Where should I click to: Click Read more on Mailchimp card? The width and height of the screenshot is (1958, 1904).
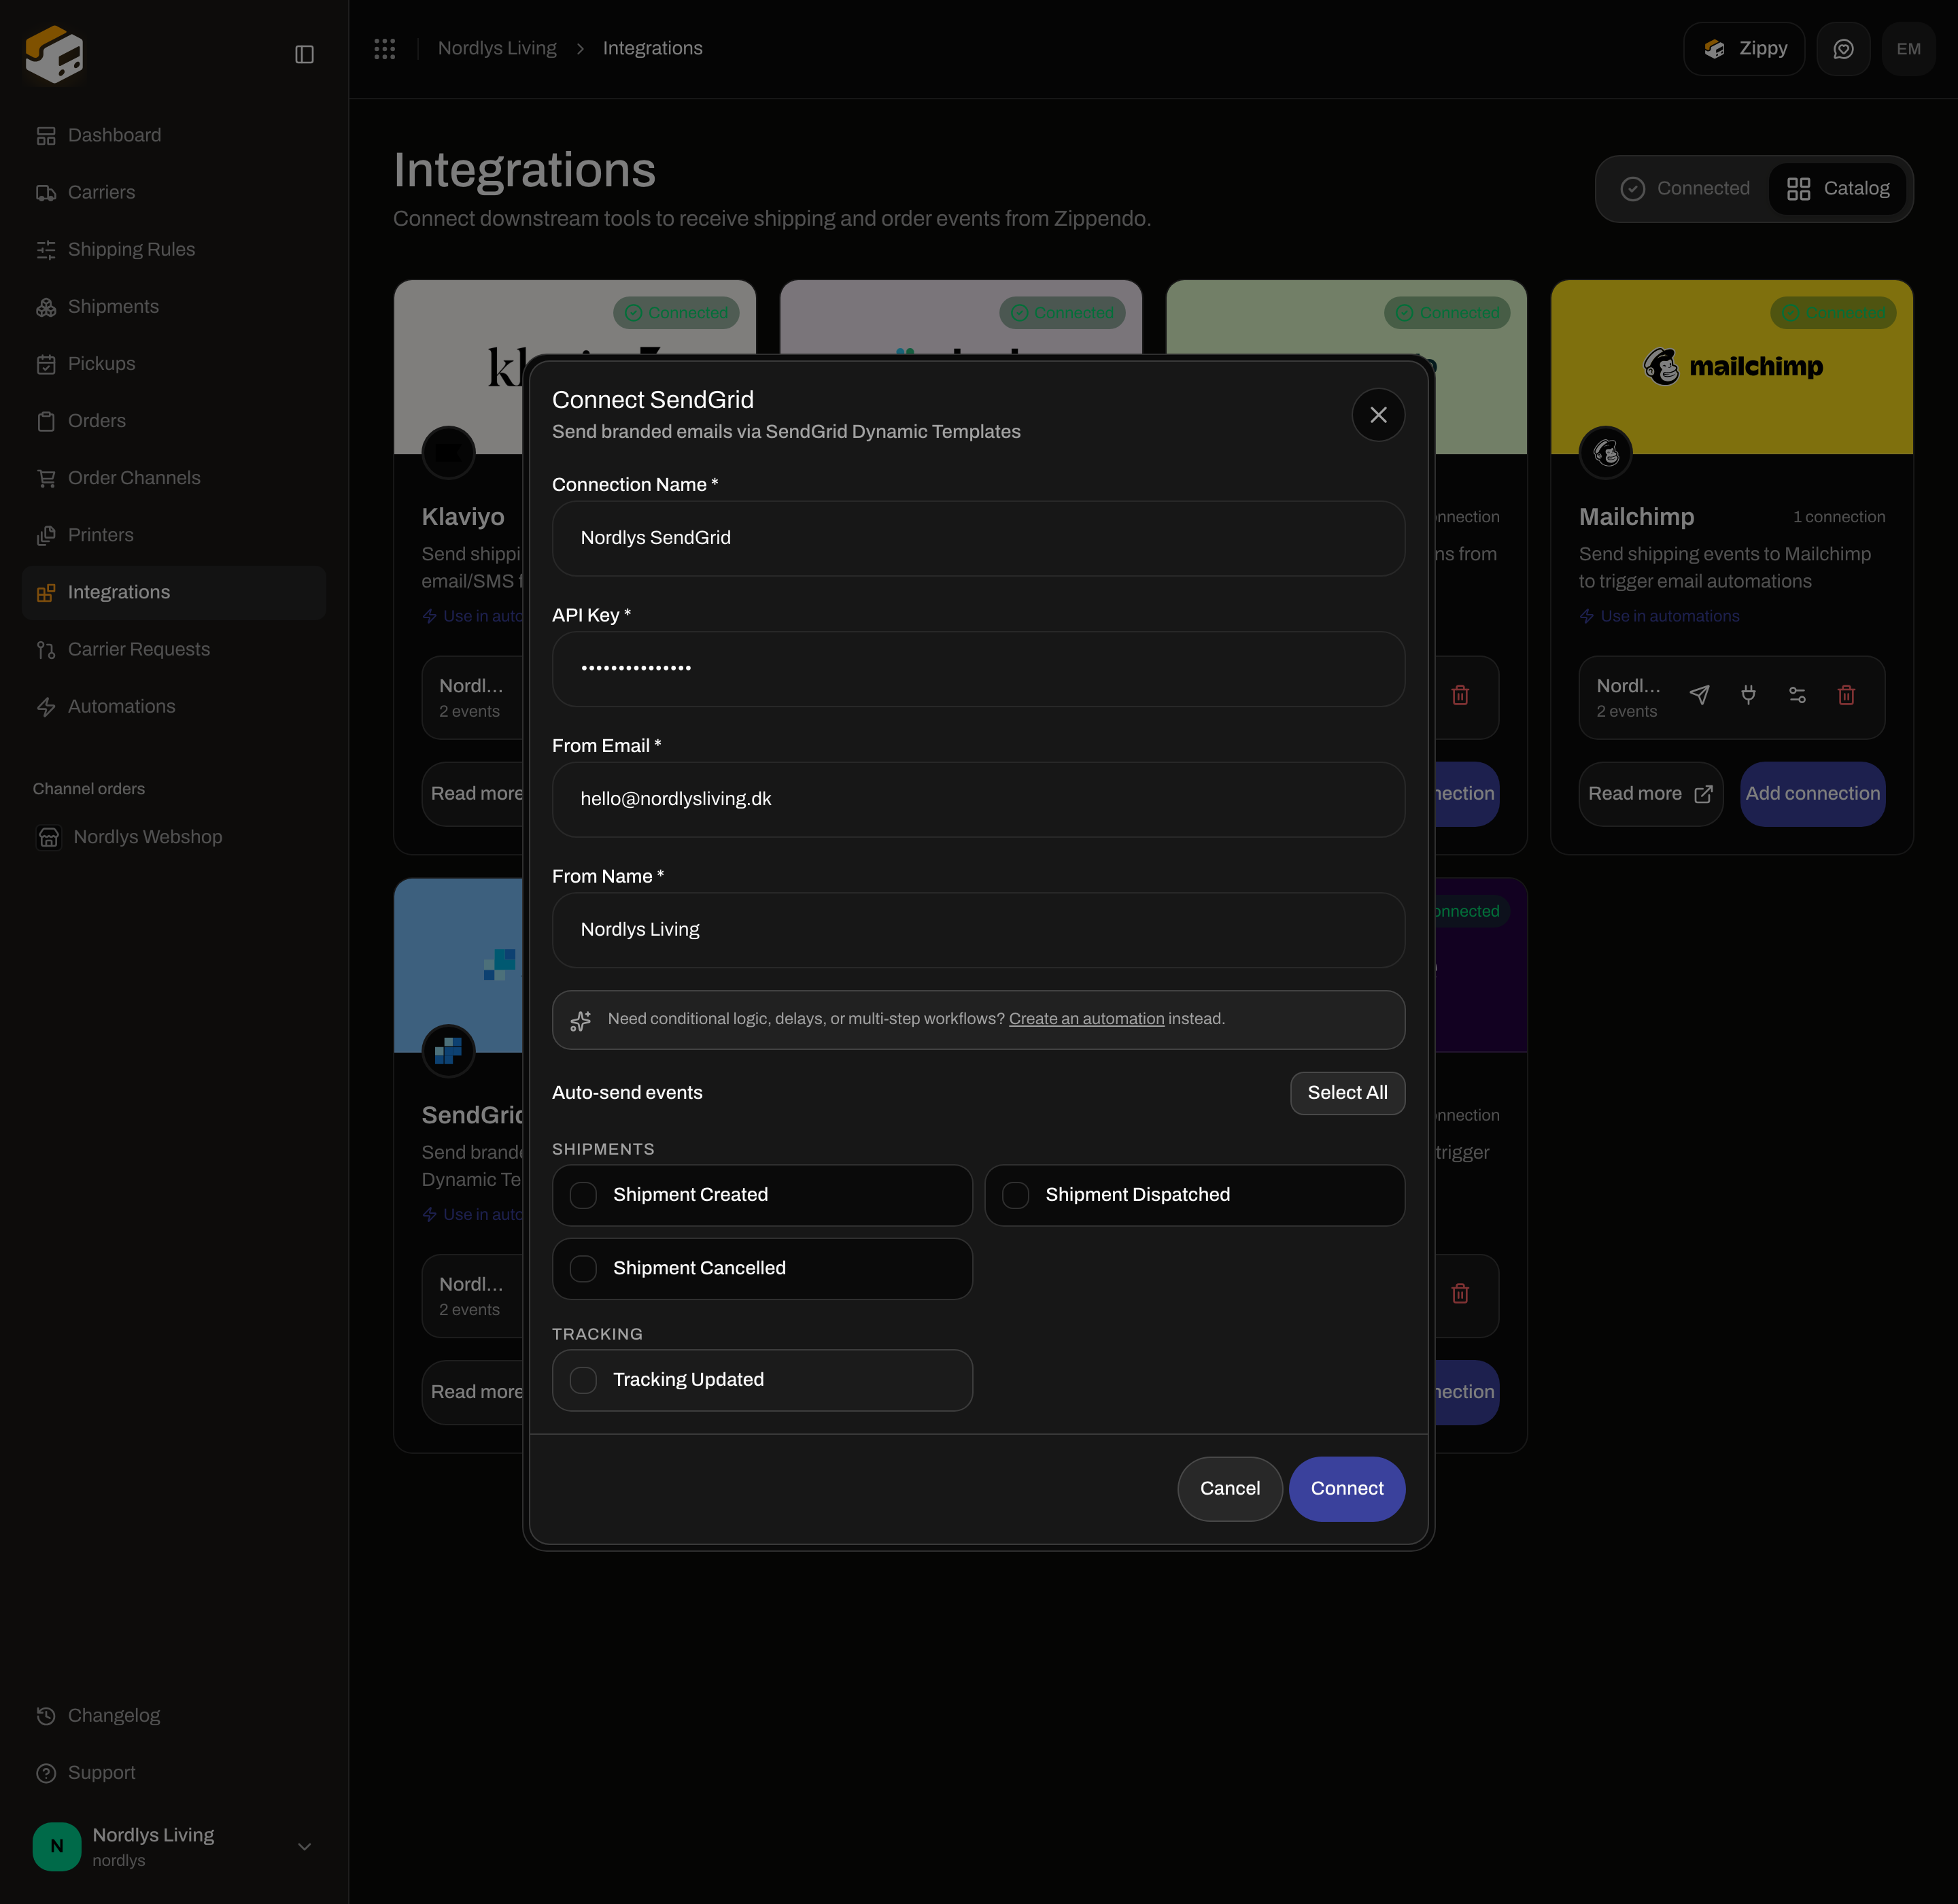point(1650,794)
